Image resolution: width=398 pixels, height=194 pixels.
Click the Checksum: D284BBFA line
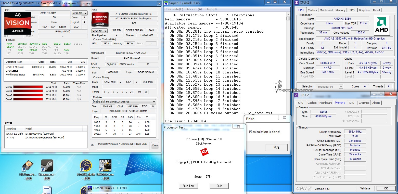click(x=186, y=121)
